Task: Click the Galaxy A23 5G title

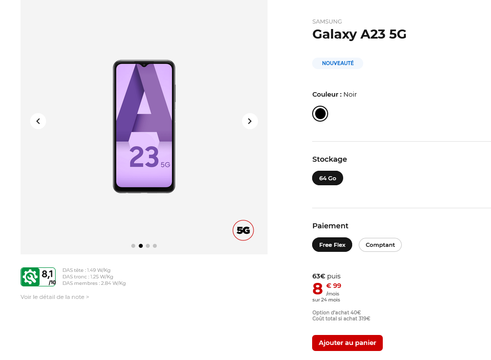Action: pos(359,34)
